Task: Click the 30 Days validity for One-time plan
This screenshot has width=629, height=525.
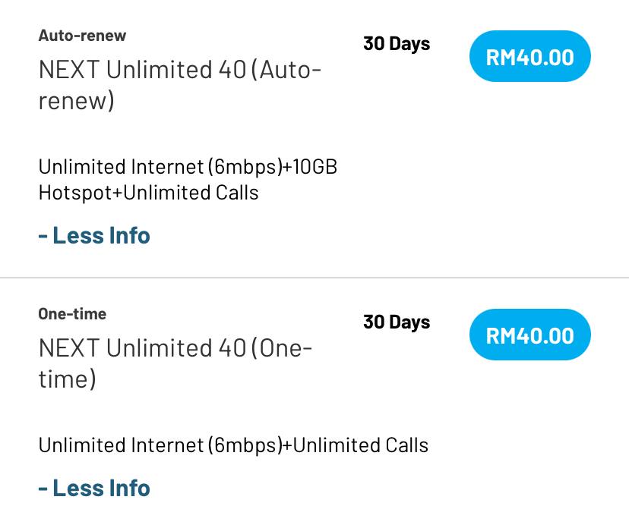Action: point(396,322)
